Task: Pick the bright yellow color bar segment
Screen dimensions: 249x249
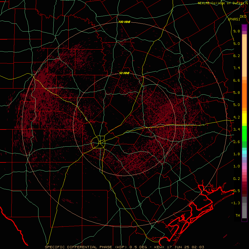Action: click(244, 118)
